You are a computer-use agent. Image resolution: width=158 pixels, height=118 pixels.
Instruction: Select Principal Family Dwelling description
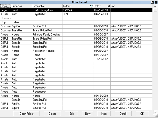click(47, 35)
